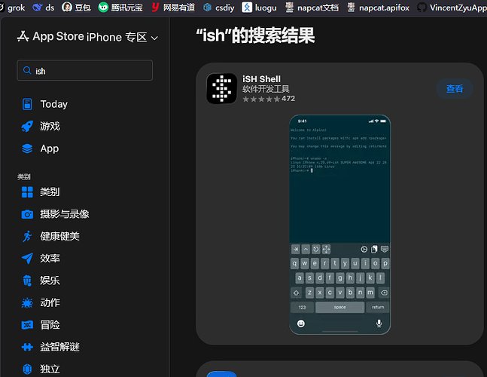The width and height of the screenshot is (487, 377).
Task: Open the Today section
Action: coord(53,104)
